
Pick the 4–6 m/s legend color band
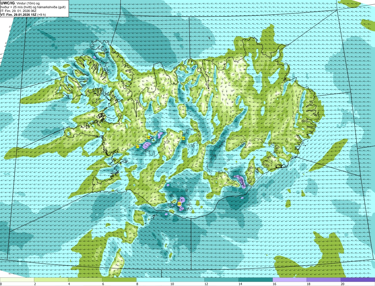[x=85, y=280]
